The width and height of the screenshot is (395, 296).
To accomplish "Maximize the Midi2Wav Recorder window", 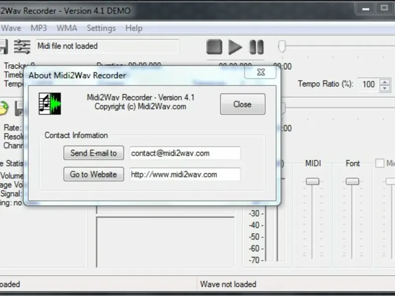I will [384, 8].
